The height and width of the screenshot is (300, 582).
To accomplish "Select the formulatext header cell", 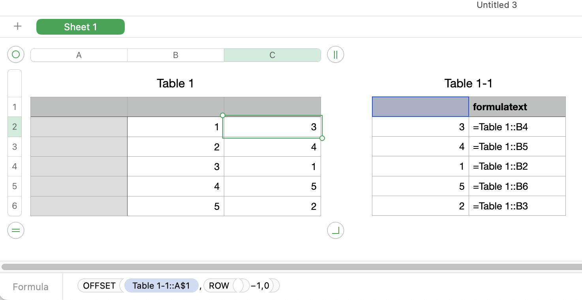I will coord(517,107).
